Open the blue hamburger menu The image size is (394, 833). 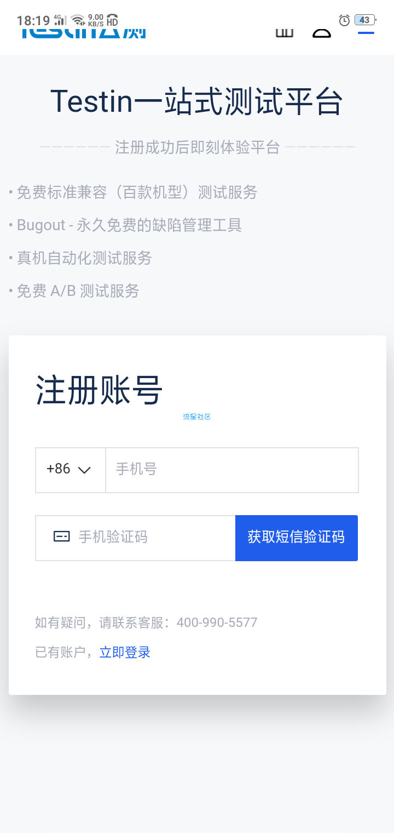[x=366, y=33]
